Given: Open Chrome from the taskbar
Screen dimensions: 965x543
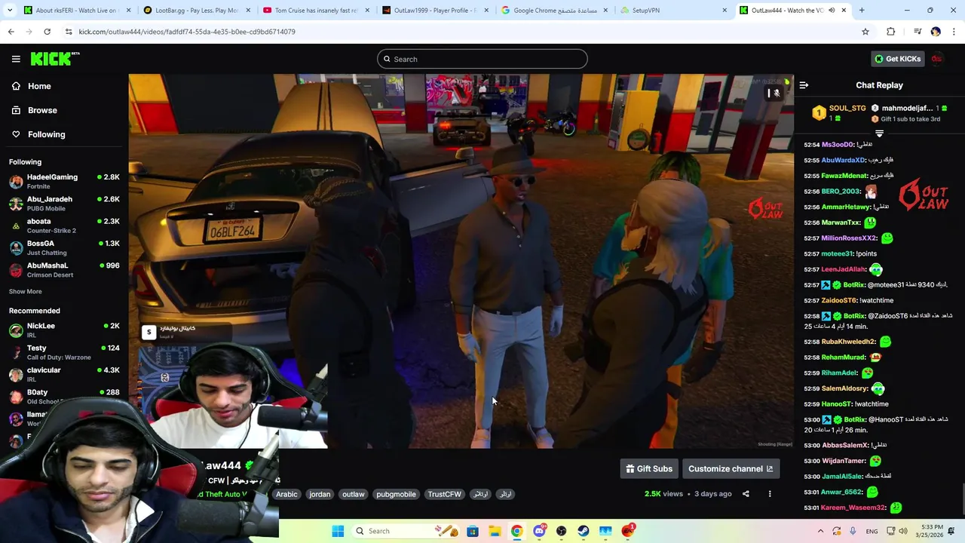Looking at the screenshot, I should coord(516,531).
